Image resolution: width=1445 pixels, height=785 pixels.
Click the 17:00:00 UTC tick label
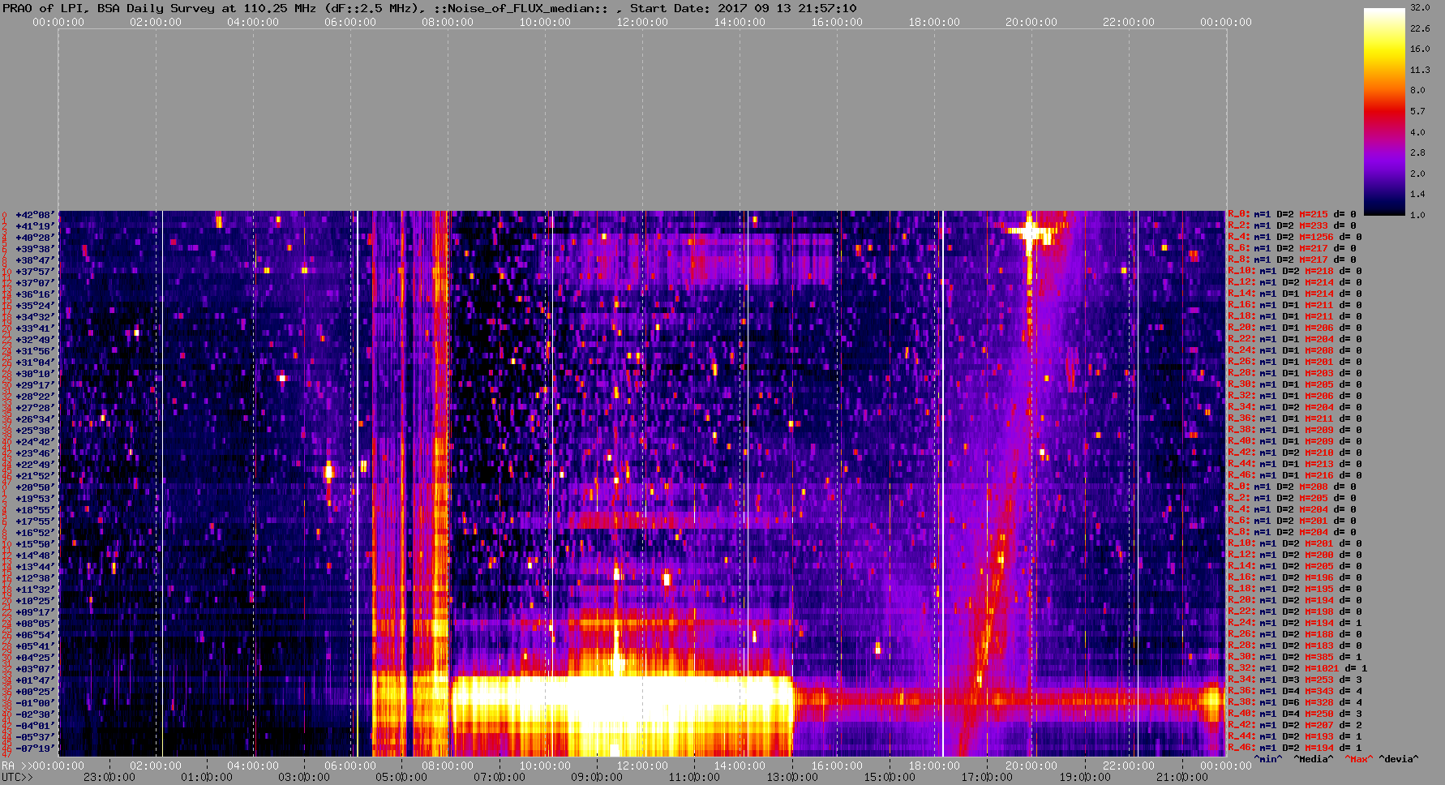click(987, 777)
